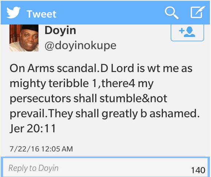211x177 pixels.
Task: Follow Doyin using the add-user button
Action: [x=187, y=33]
